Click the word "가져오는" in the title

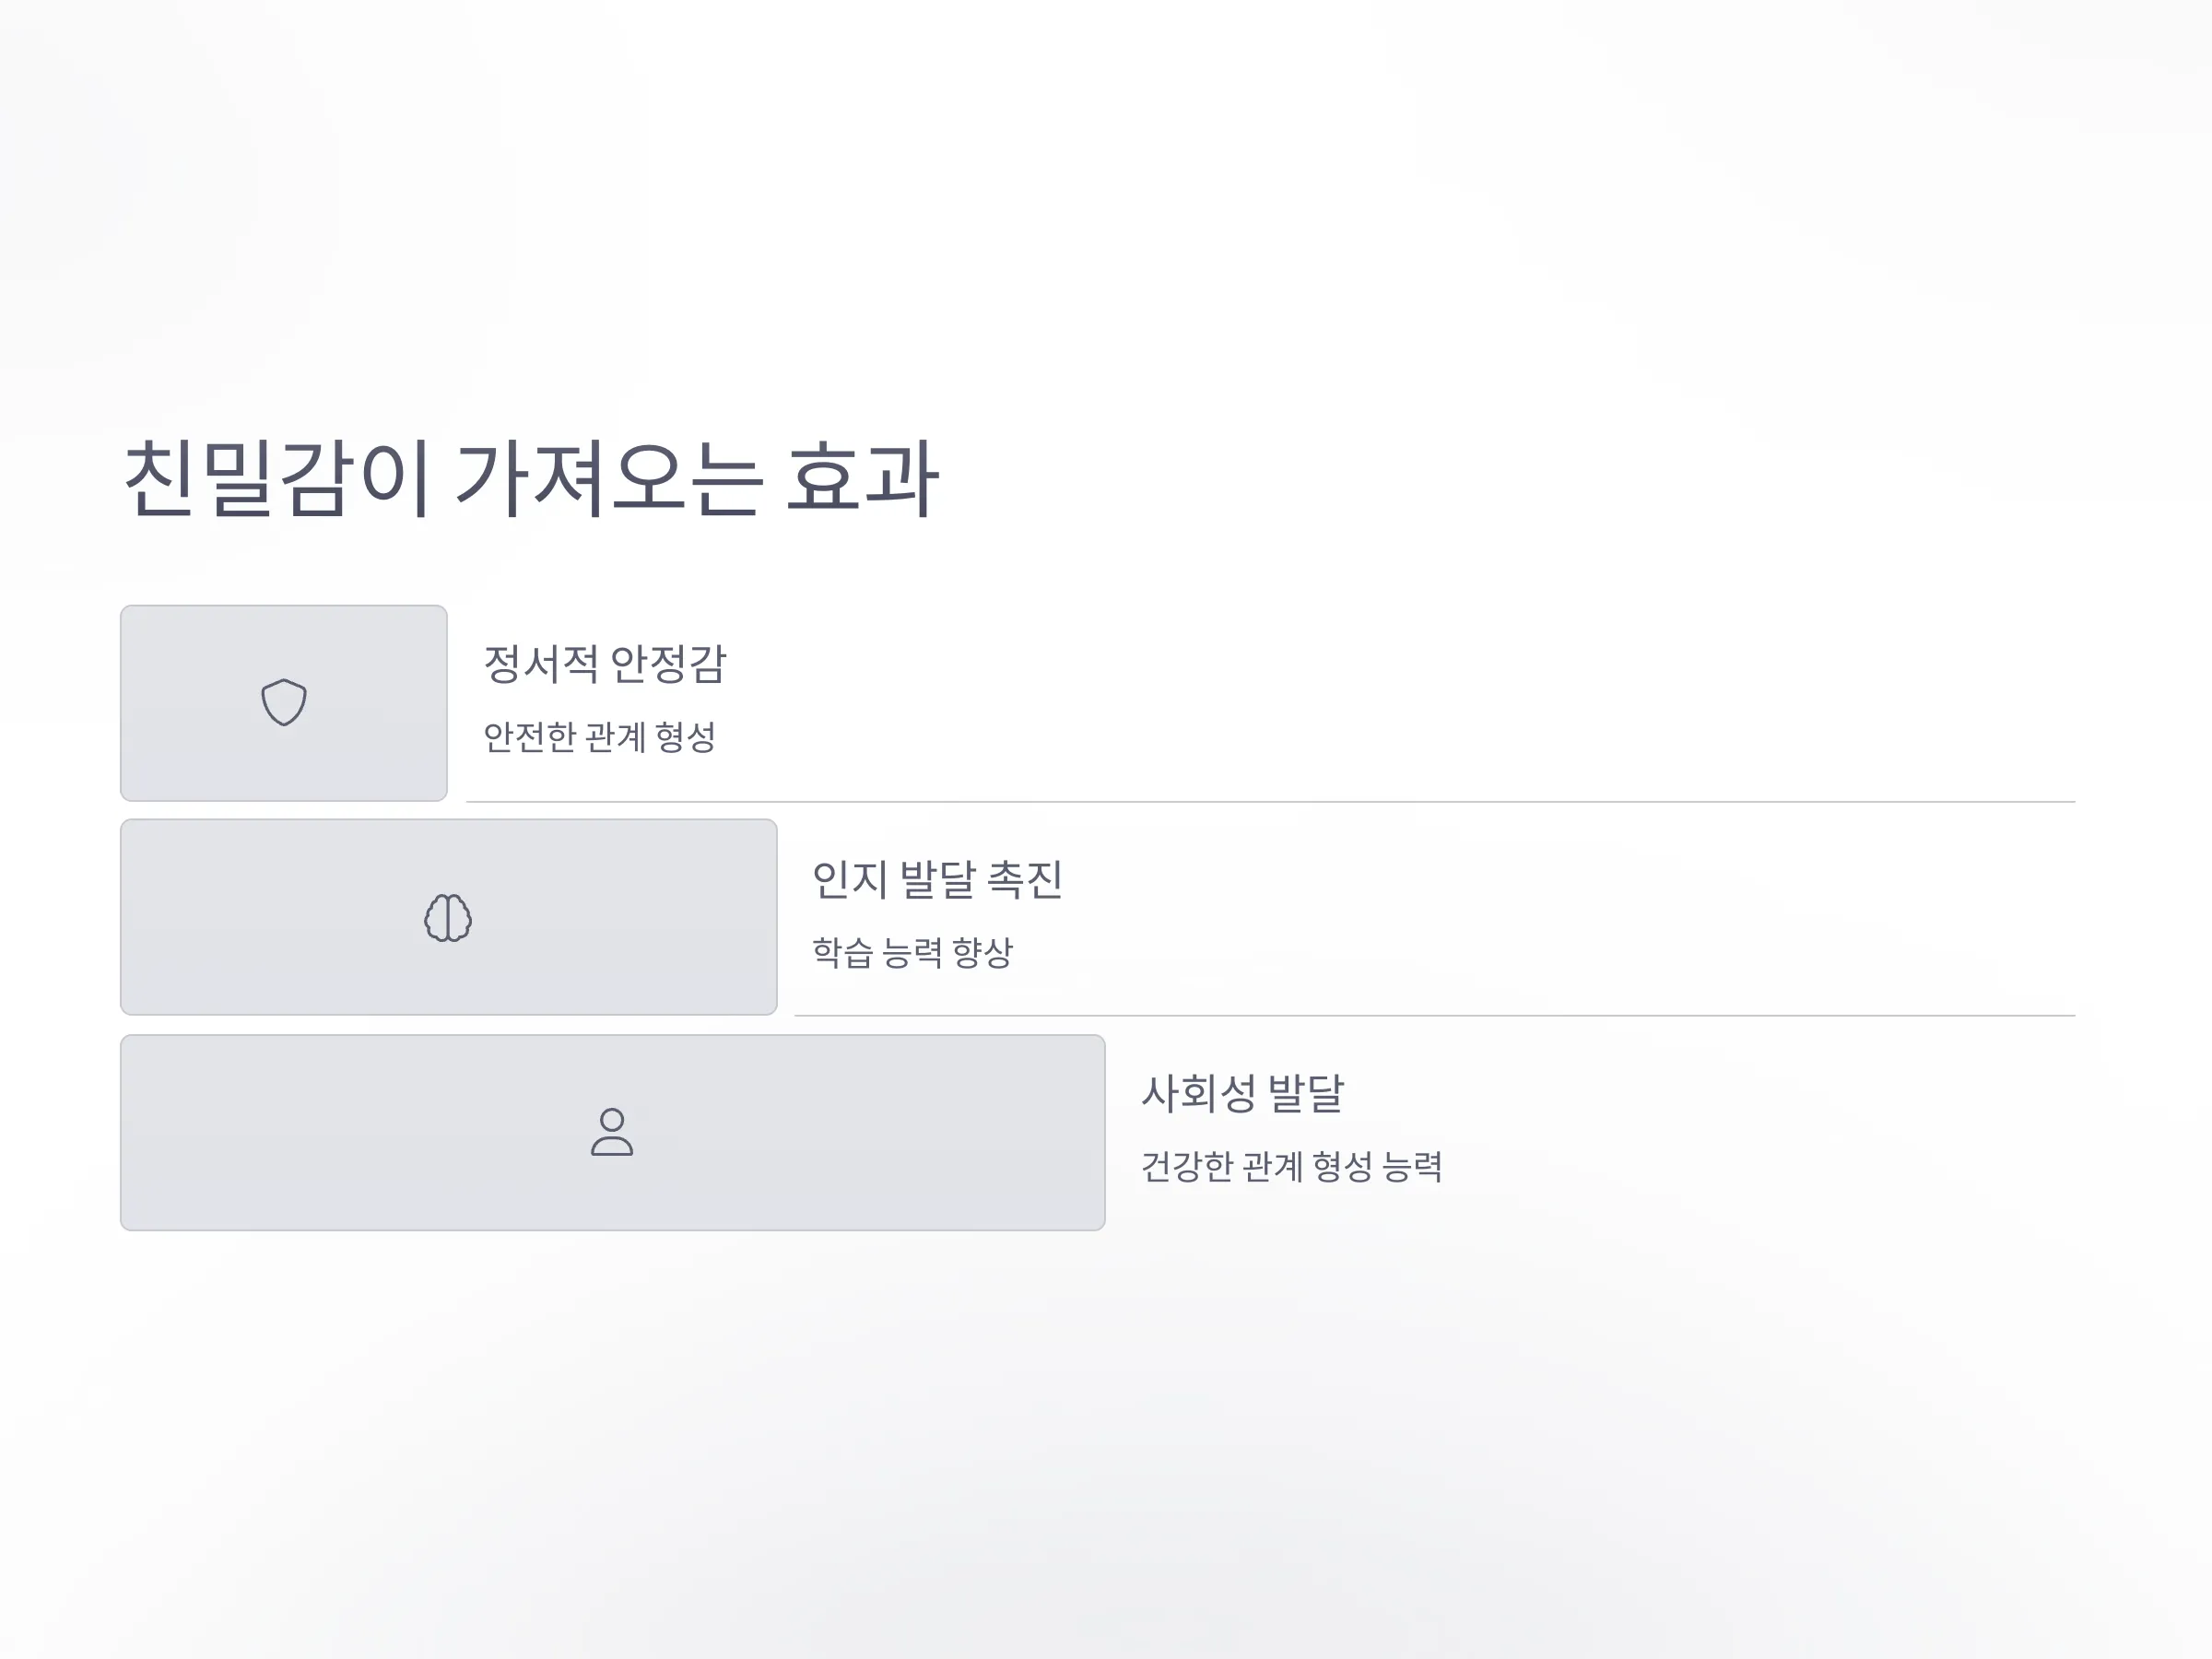click(x=611, y=479)
